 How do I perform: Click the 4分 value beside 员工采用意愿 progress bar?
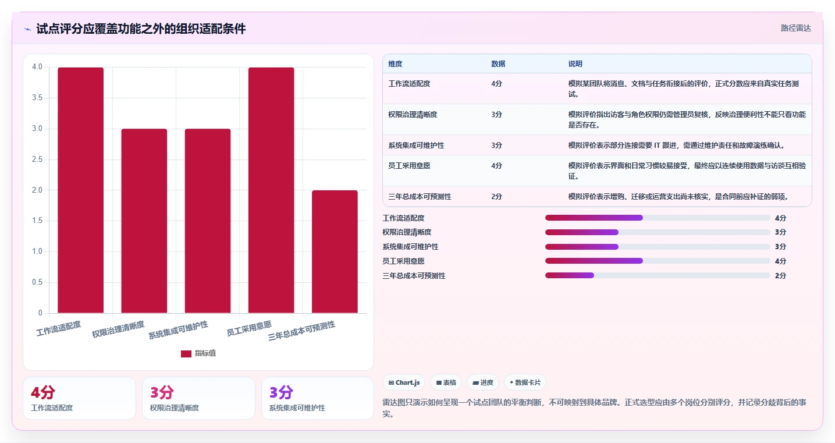pos(781,261)
